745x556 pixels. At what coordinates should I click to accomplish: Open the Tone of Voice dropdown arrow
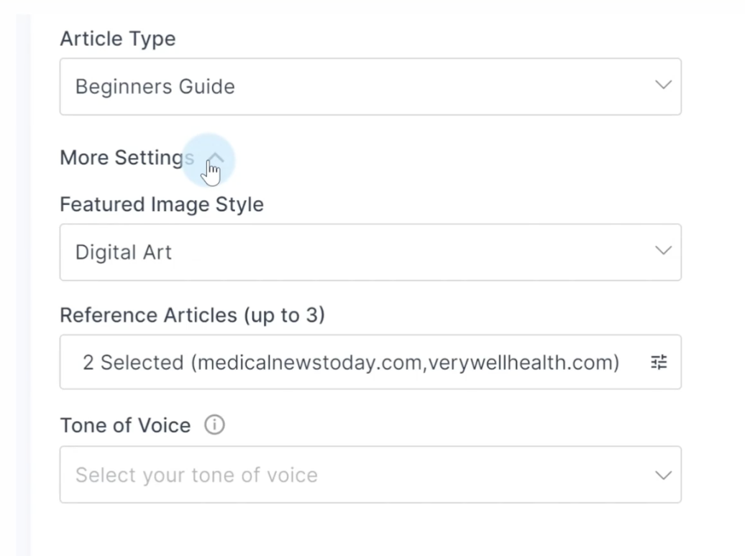click(663, 475)
